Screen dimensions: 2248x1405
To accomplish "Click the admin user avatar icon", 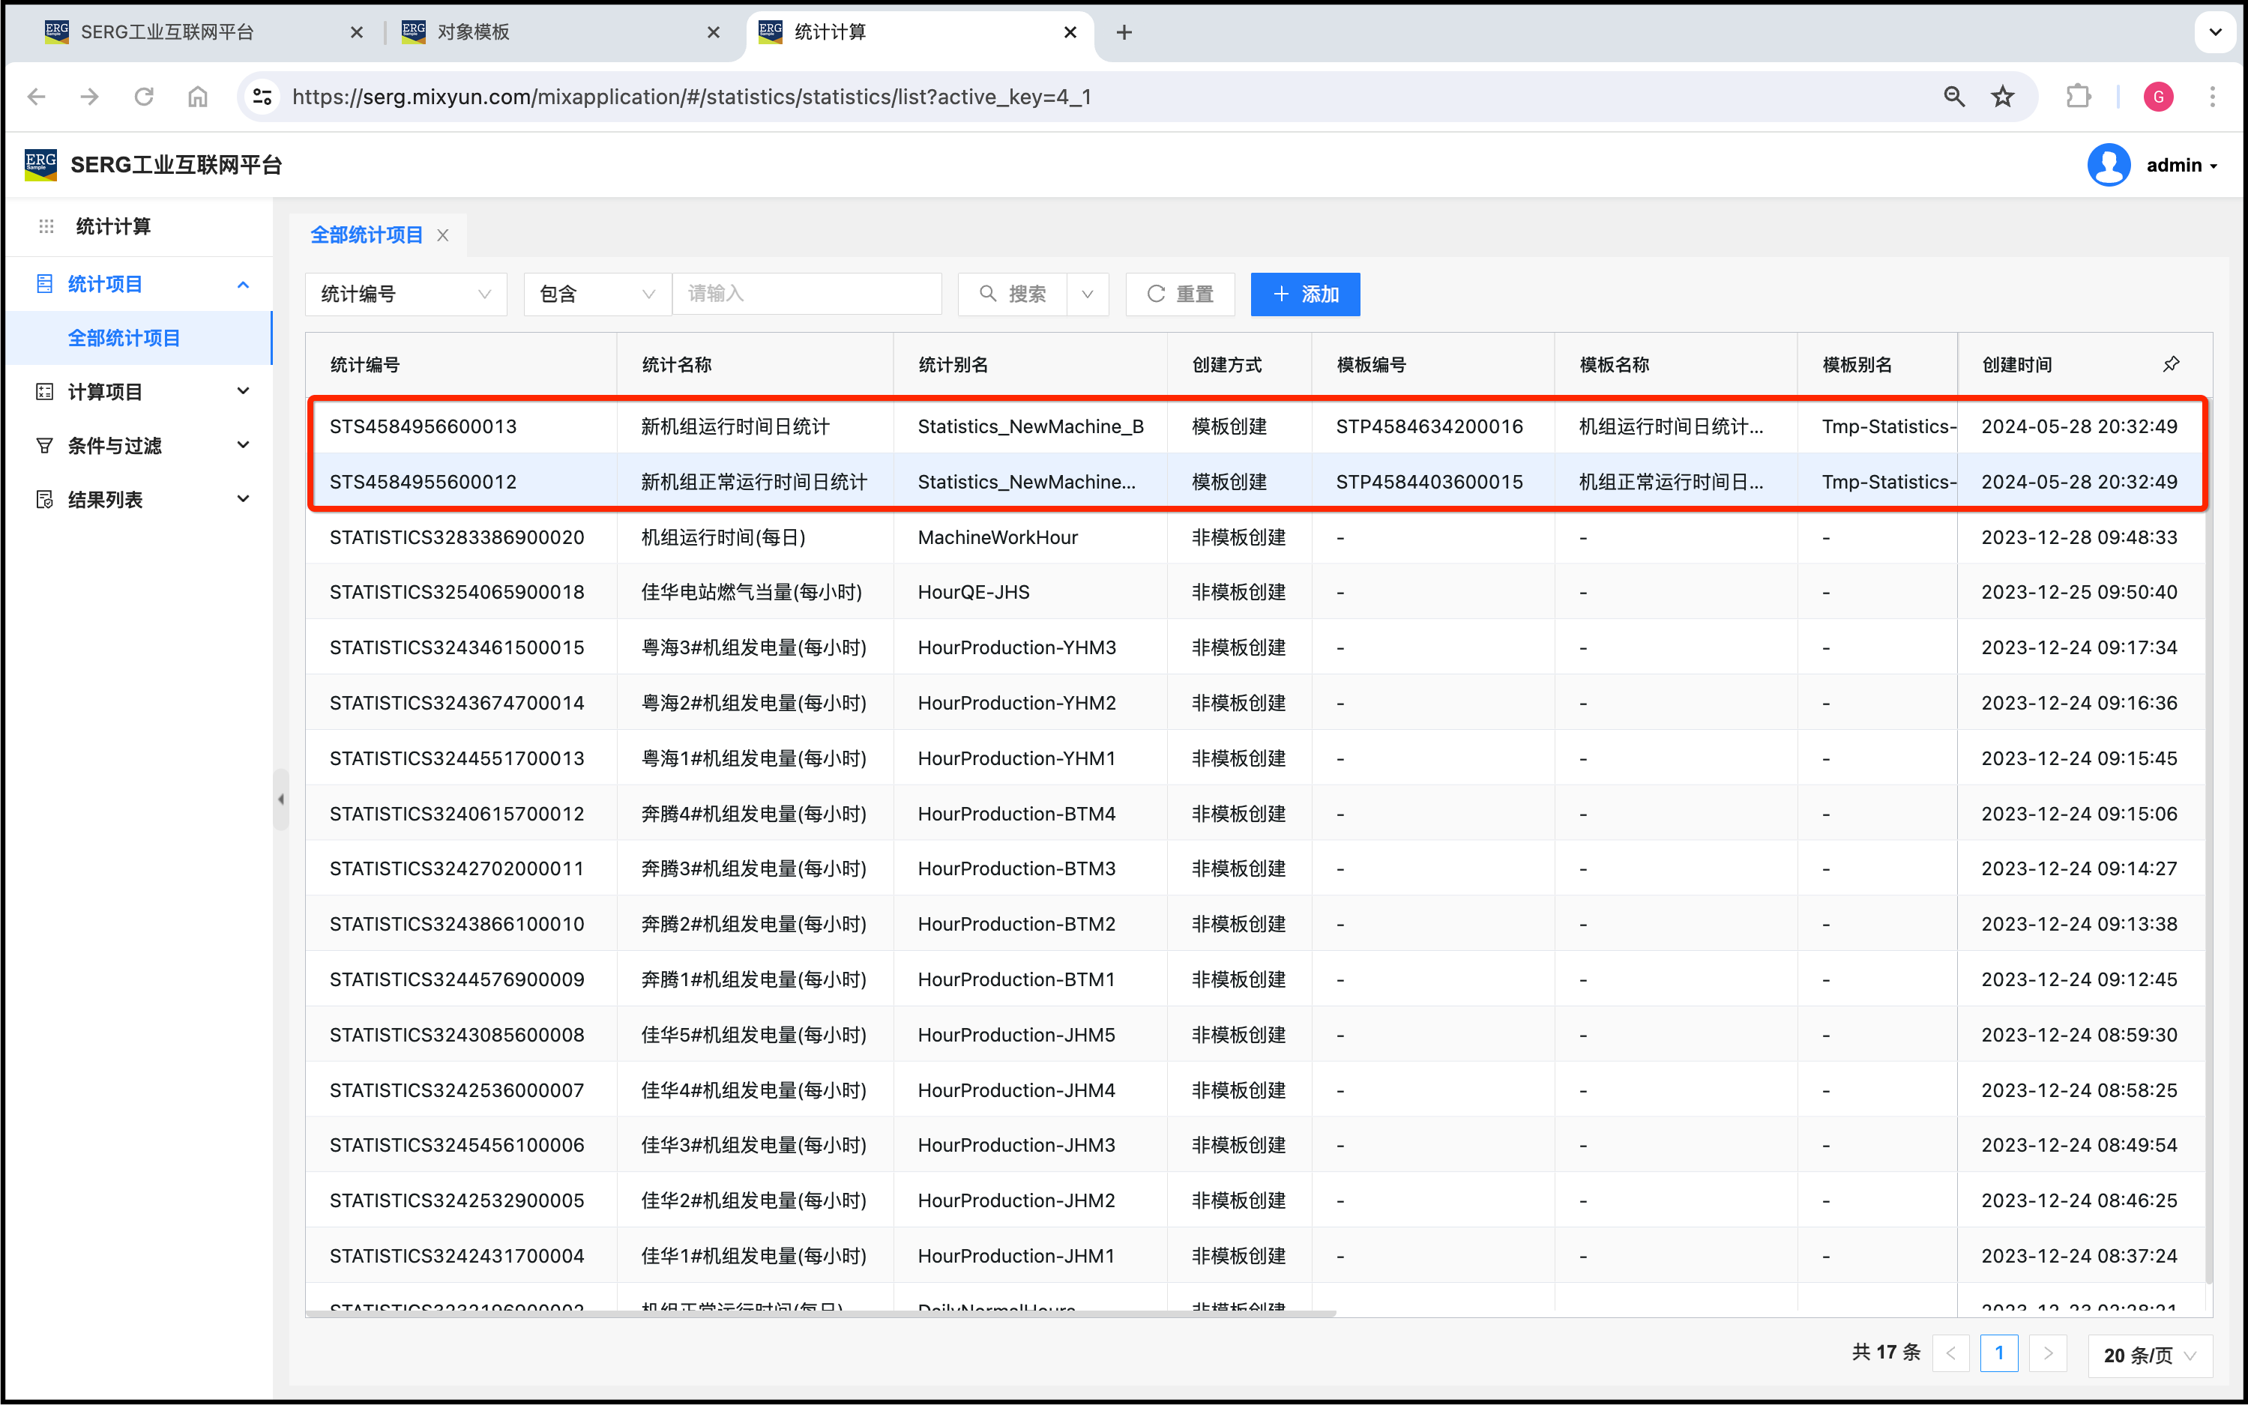I will point(2108,166).
